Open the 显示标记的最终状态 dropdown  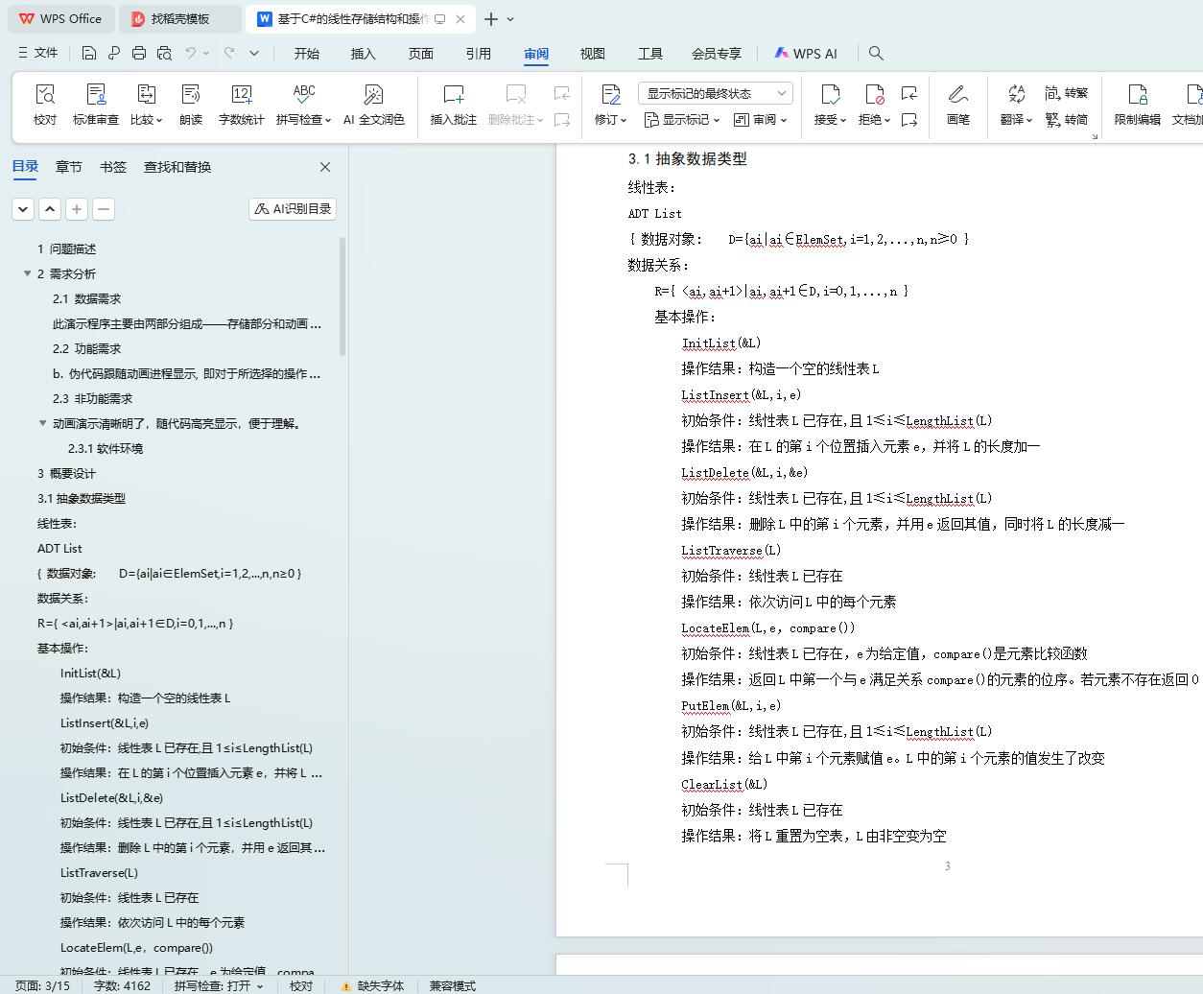[715, 93]
